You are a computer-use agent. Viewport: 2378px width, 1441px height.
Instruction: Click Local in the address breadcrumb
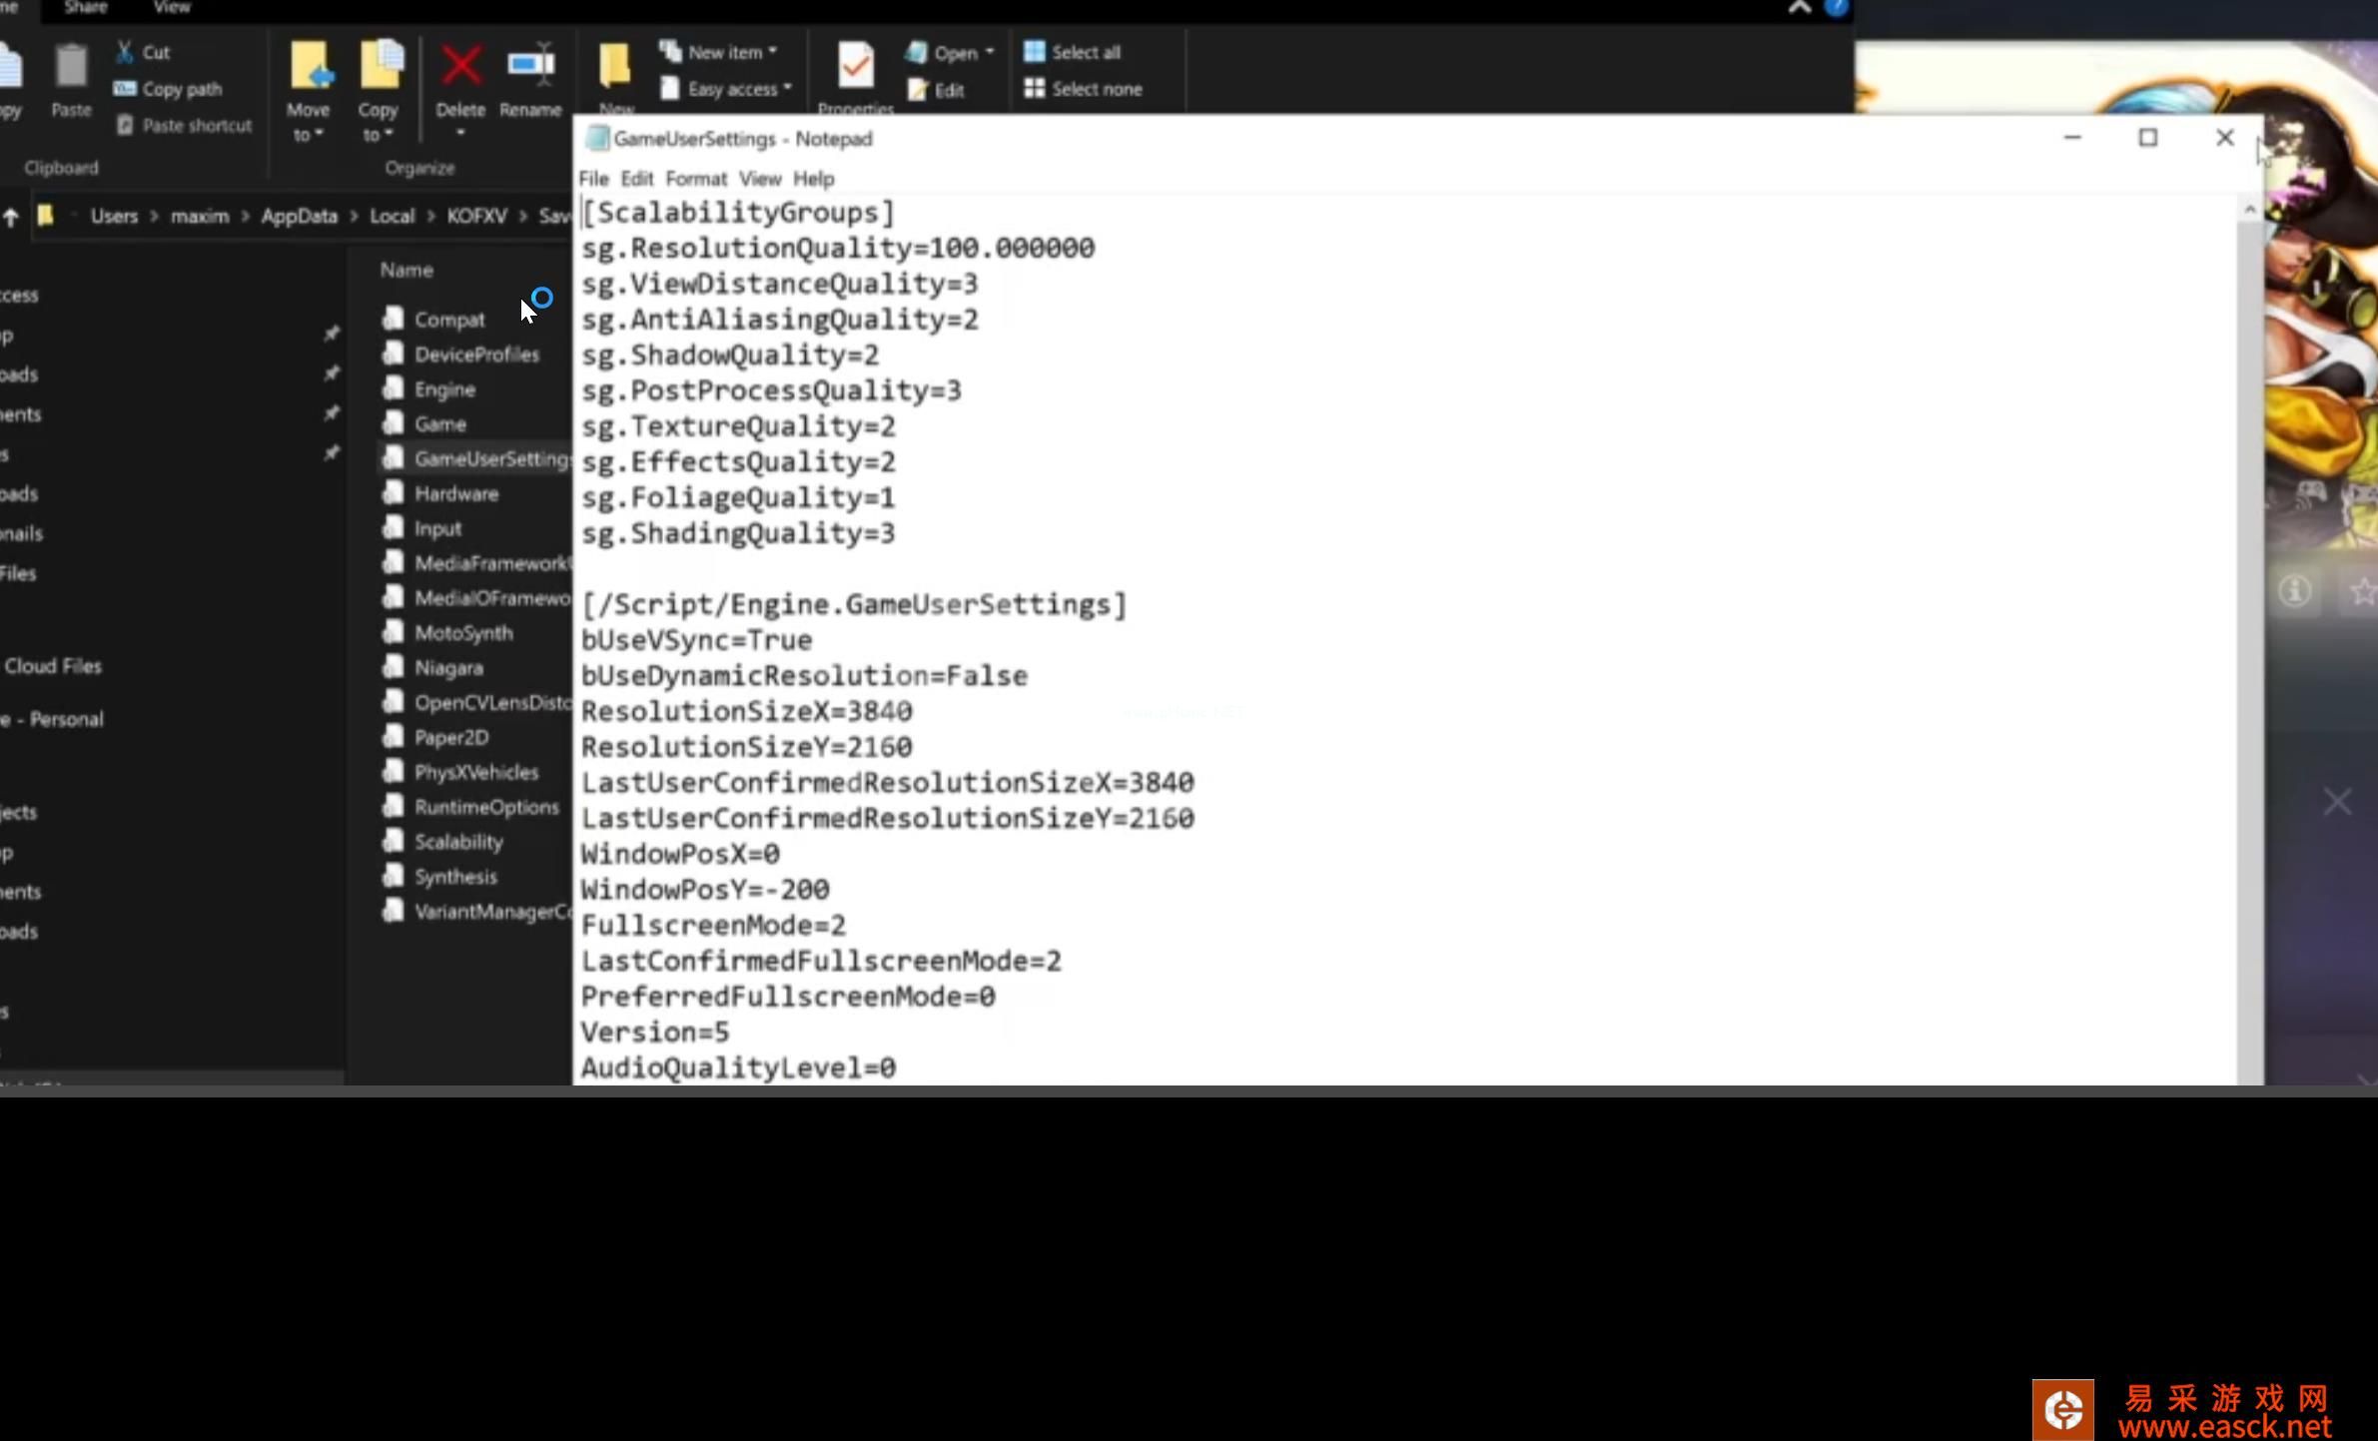[392, 216]
